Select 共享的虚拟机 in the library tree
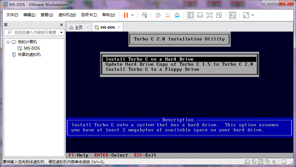Screen dimensions: 296x167 [x=29, y=55]
